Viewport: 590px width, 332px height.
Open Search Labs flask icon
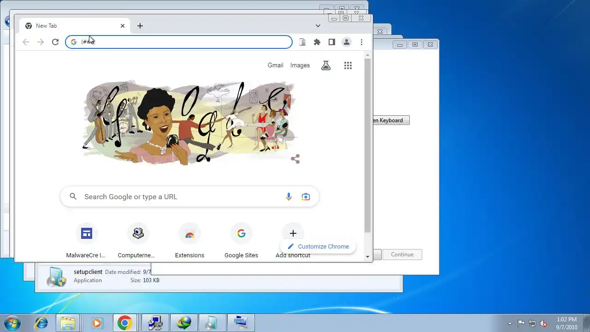click(326, 65)
